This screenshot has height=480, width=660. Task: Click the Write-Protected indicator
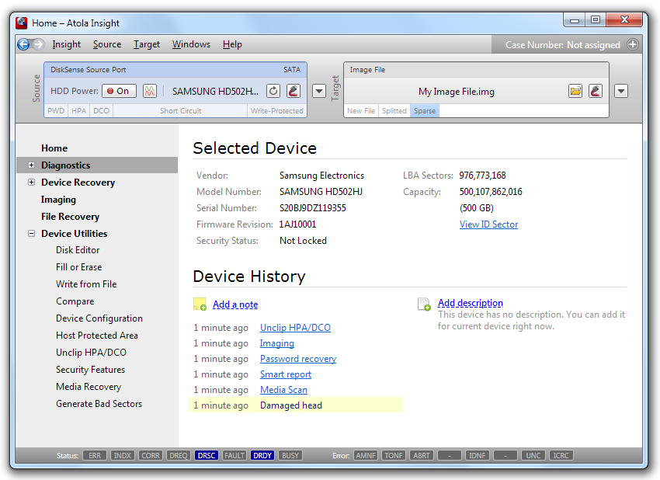[276, 111]
